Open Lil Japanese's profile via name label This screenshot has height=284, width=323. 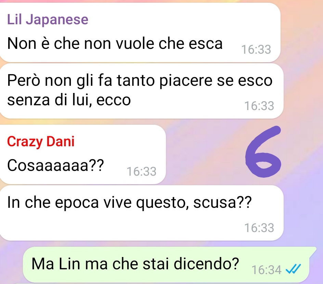click(x=48, y=19)
